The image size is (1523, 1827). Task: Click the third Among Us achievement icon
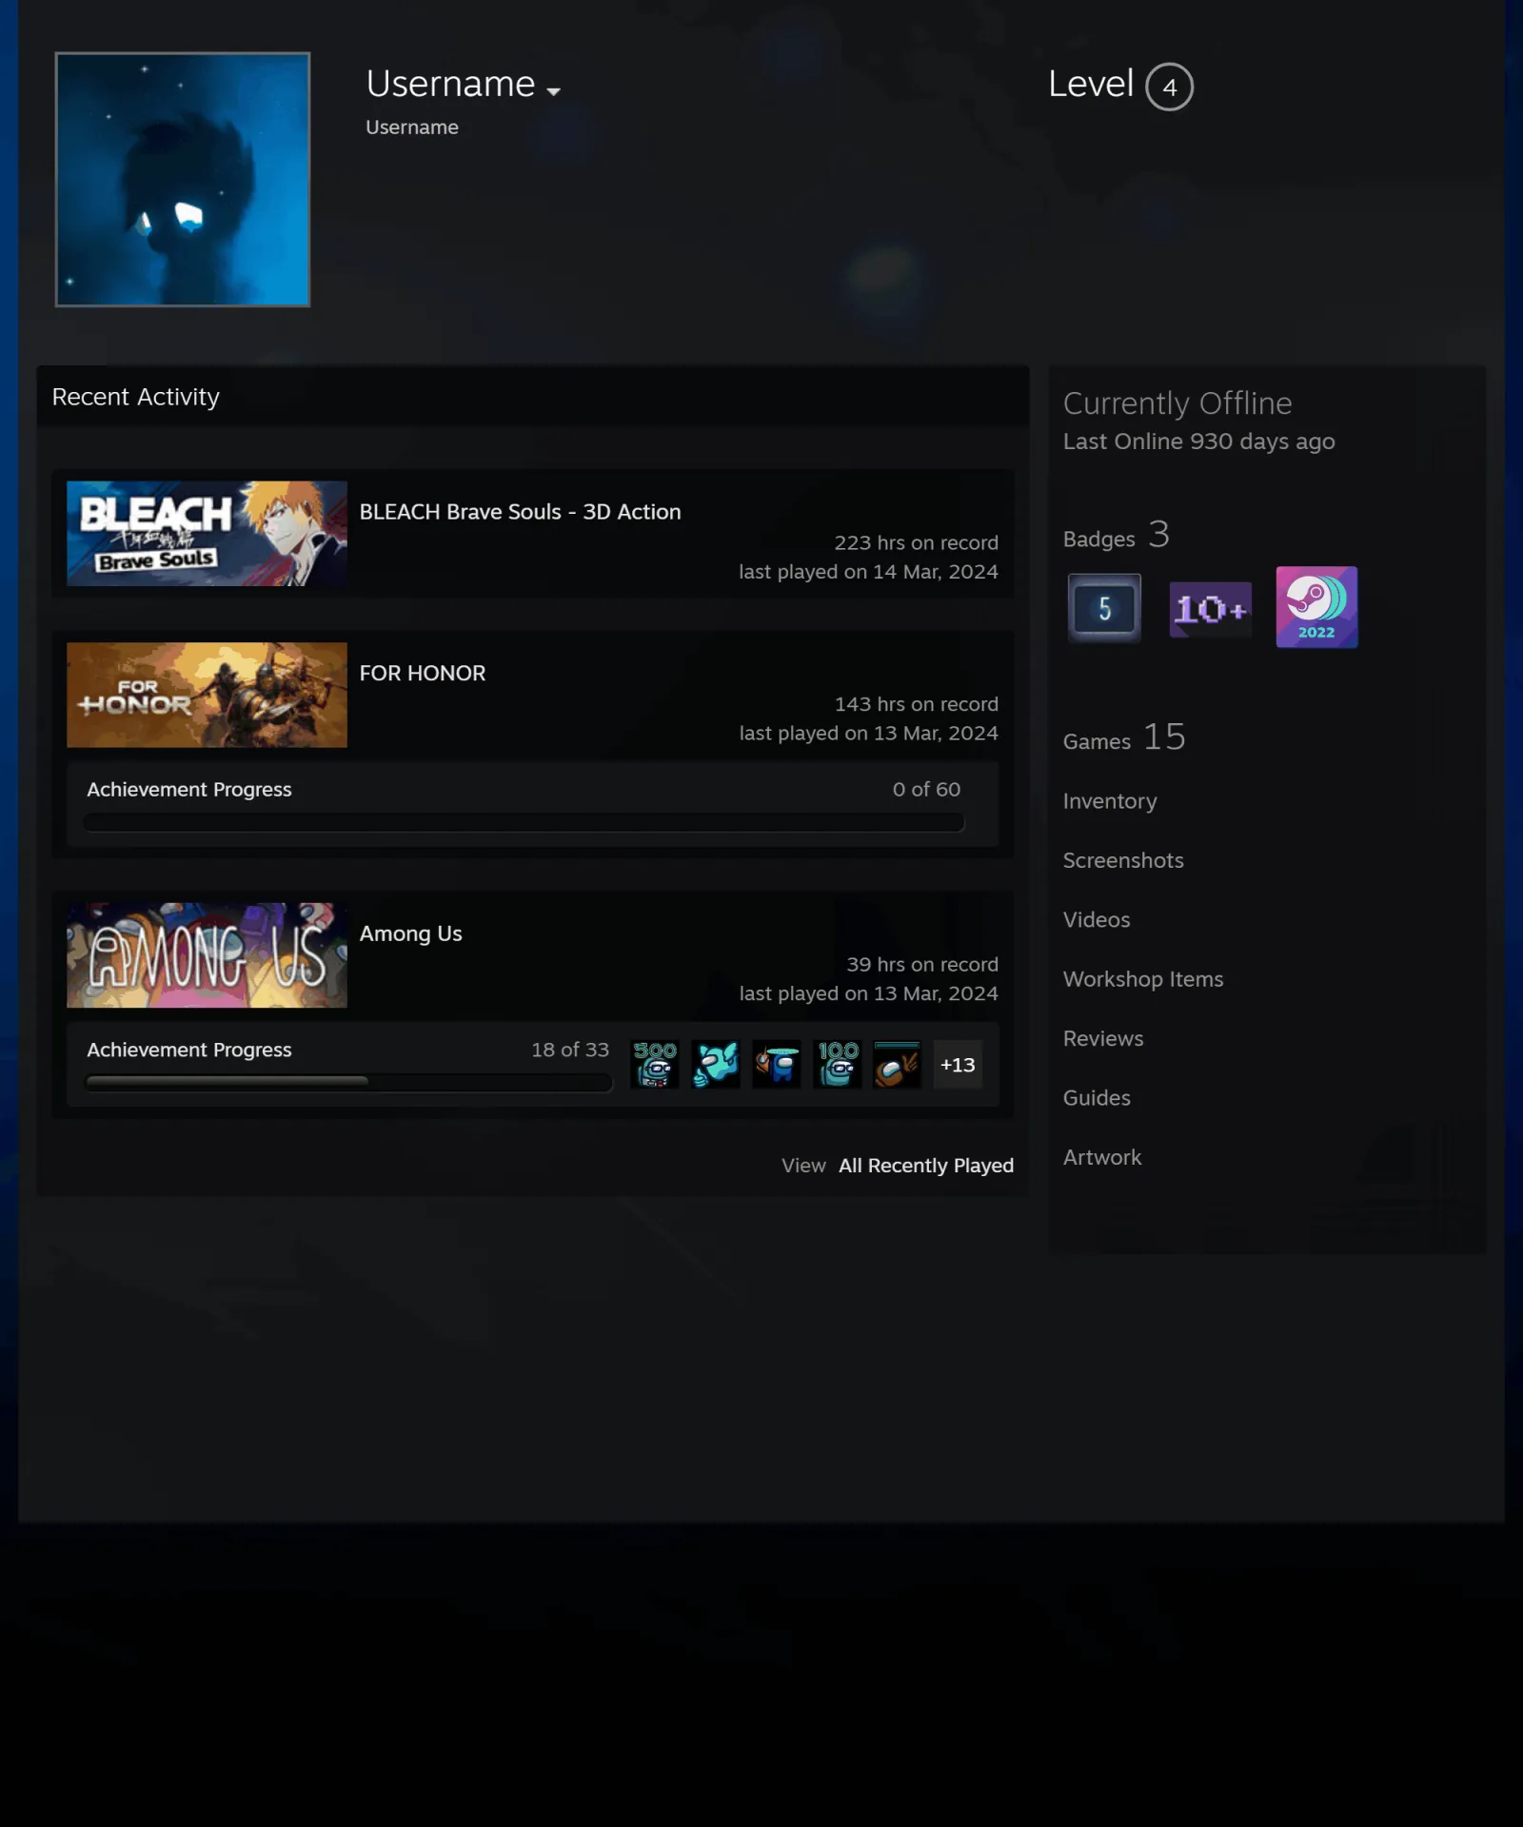pyautogui.click(x=777, y=1064)
